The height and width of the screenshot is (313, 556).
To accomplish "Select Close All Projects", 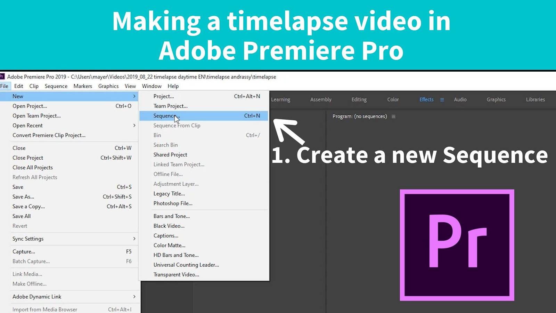I will tap(69, 167).
